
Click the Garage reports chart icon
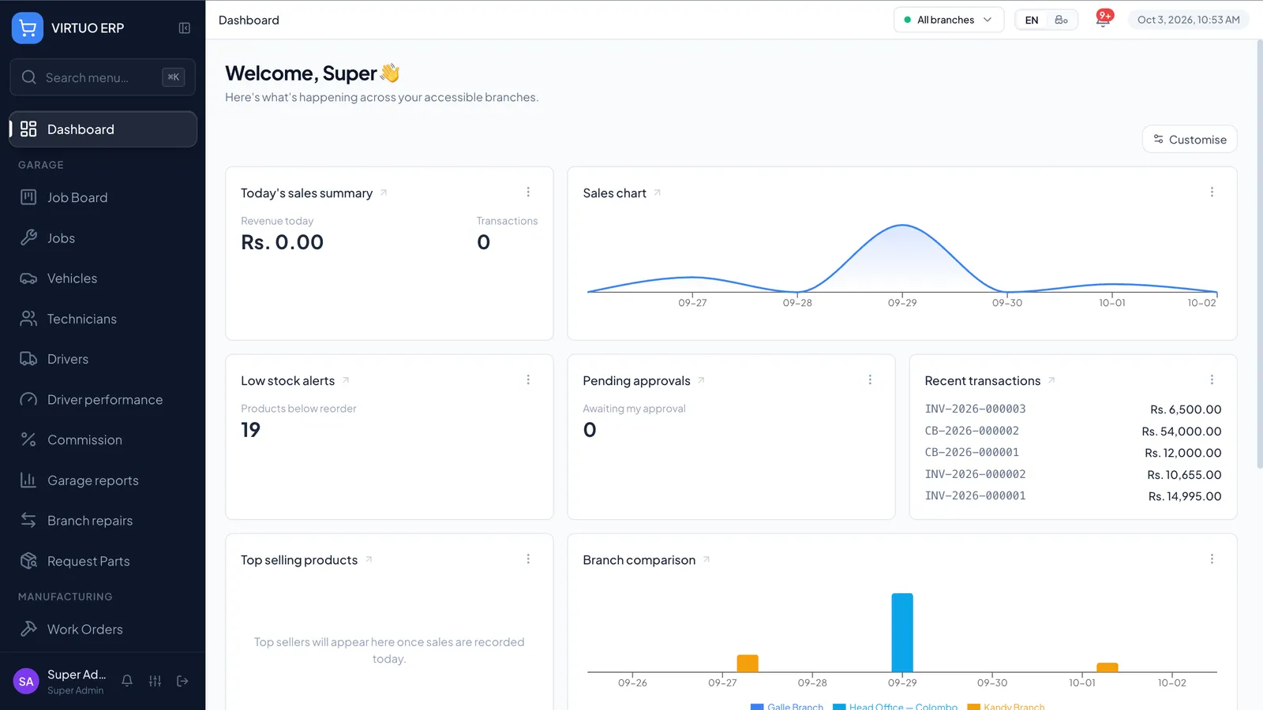[28, 480]
